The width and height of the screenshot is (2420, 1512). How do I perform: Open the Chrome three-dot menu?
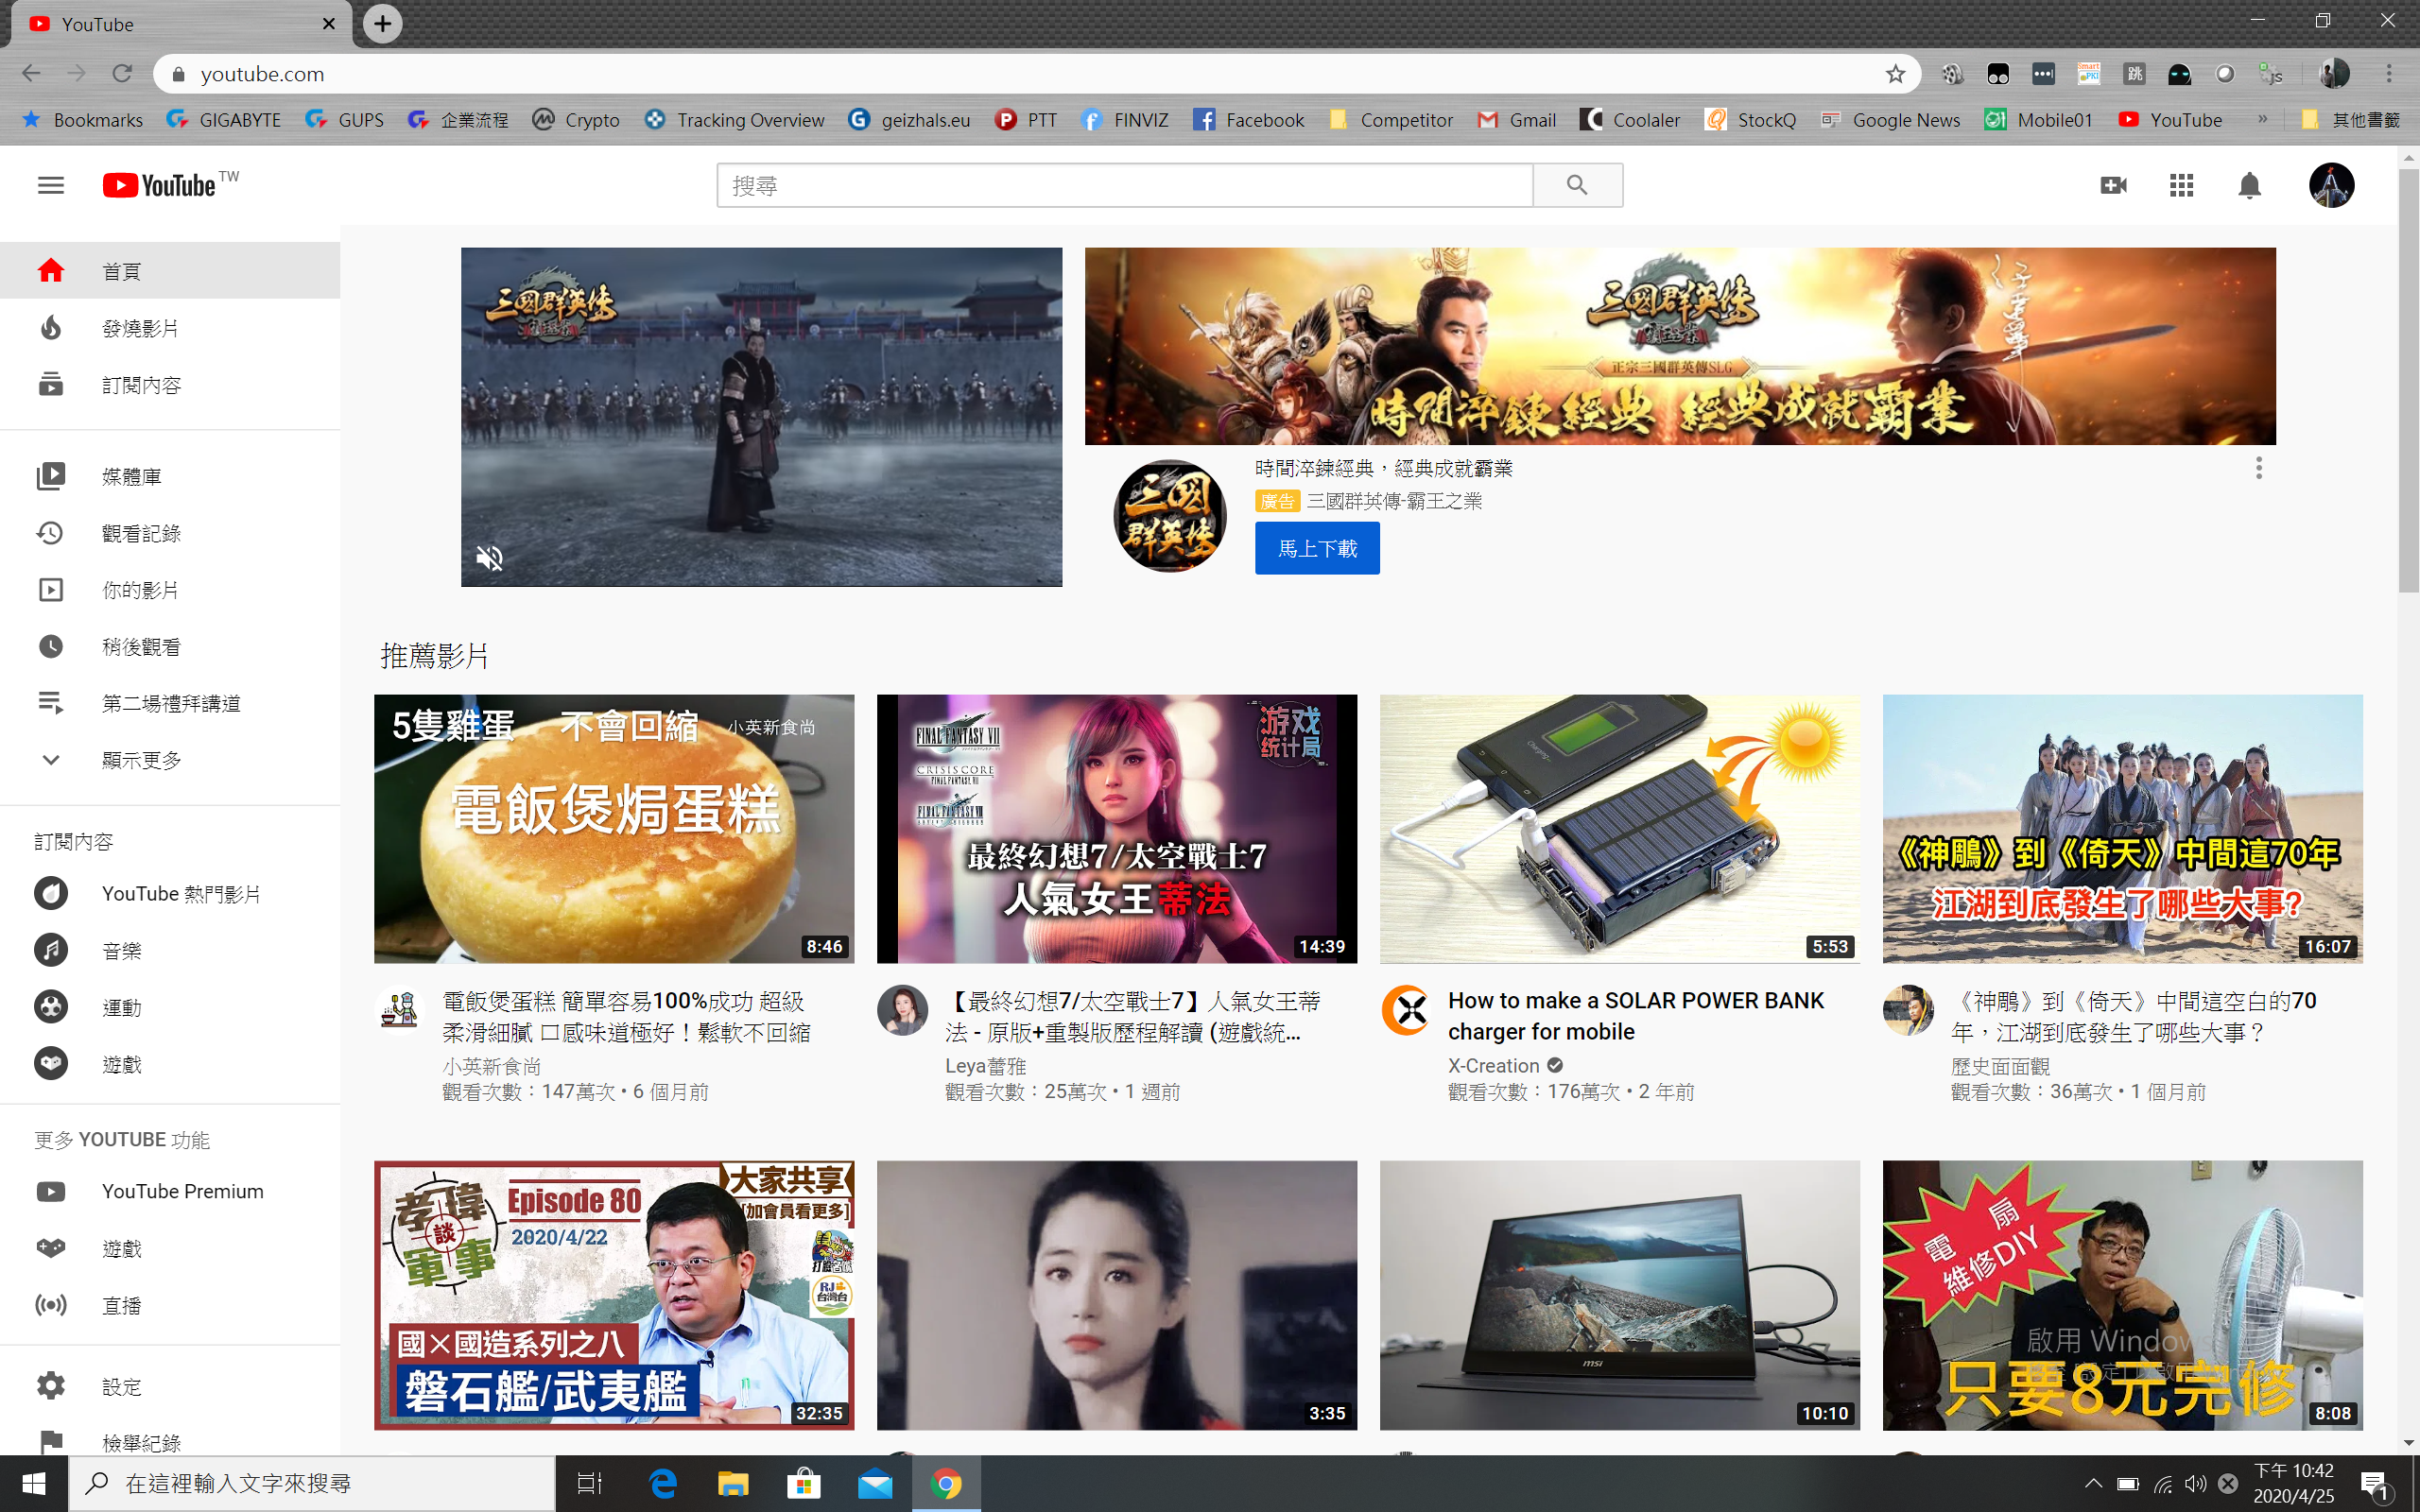pos(2389,74)
